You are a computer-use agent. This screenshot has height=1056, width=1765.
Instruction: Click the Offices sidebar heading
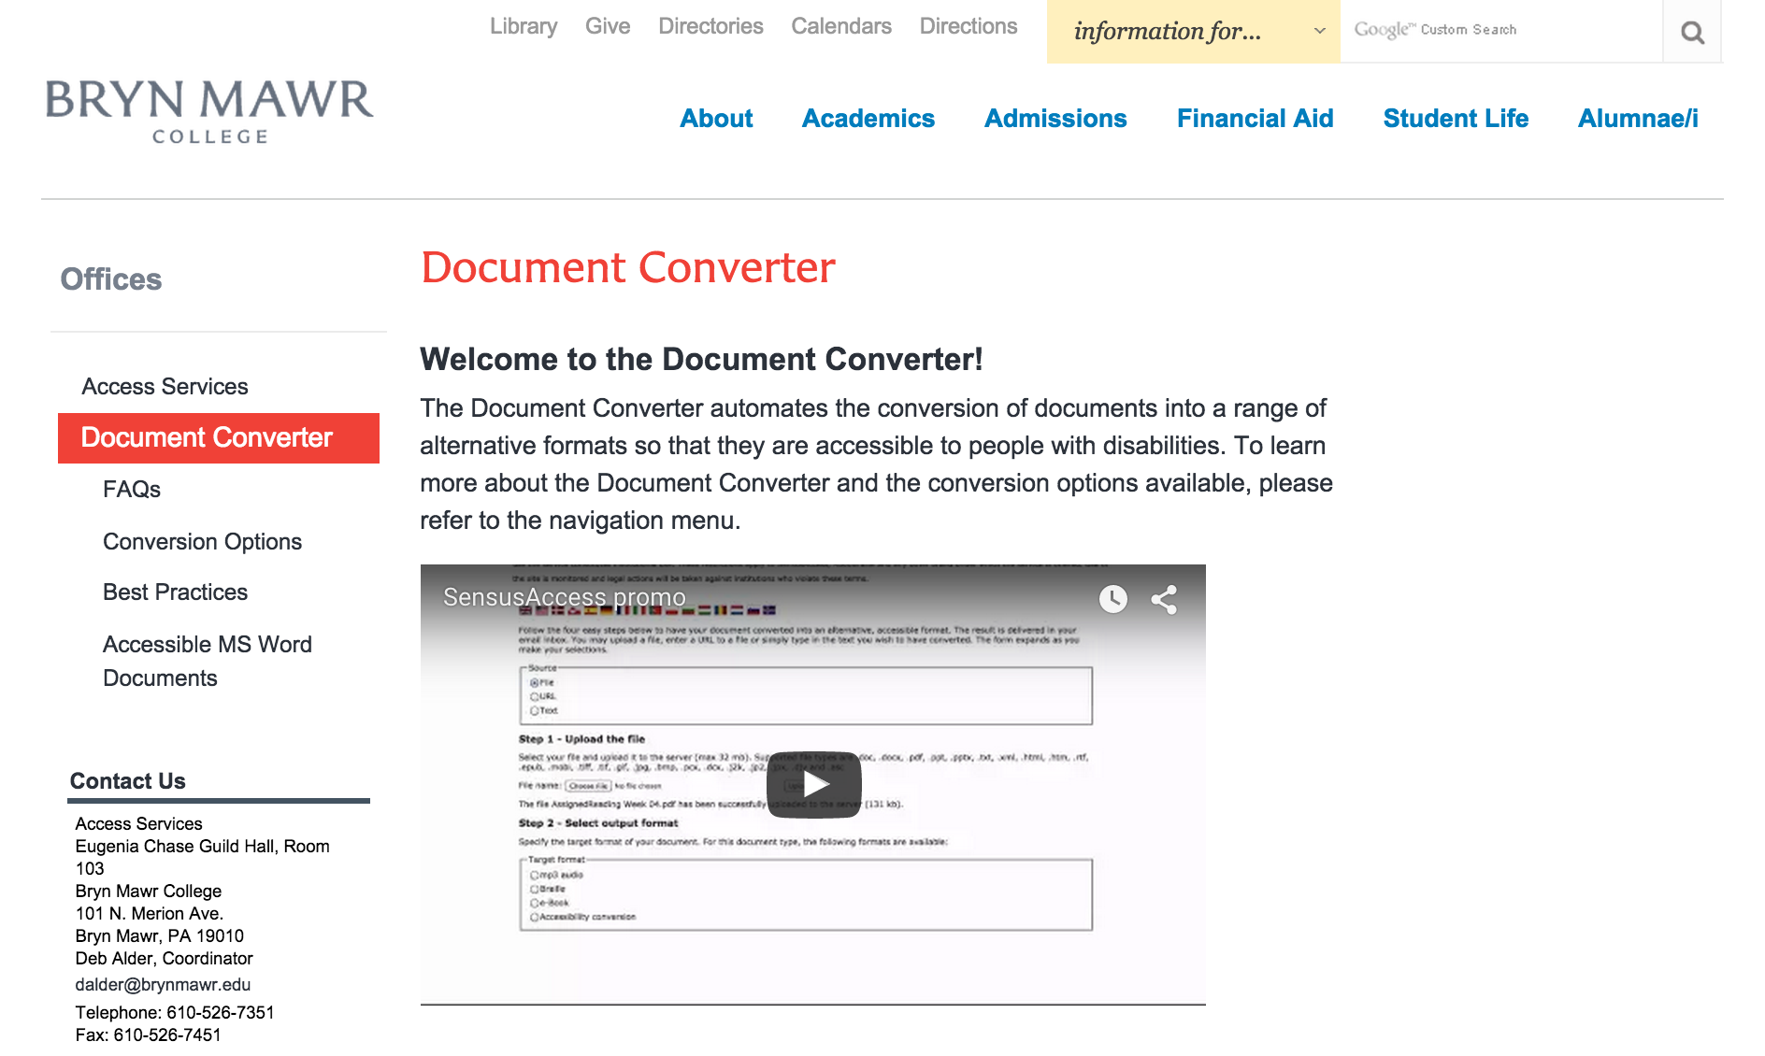click(x=111, y=279)
